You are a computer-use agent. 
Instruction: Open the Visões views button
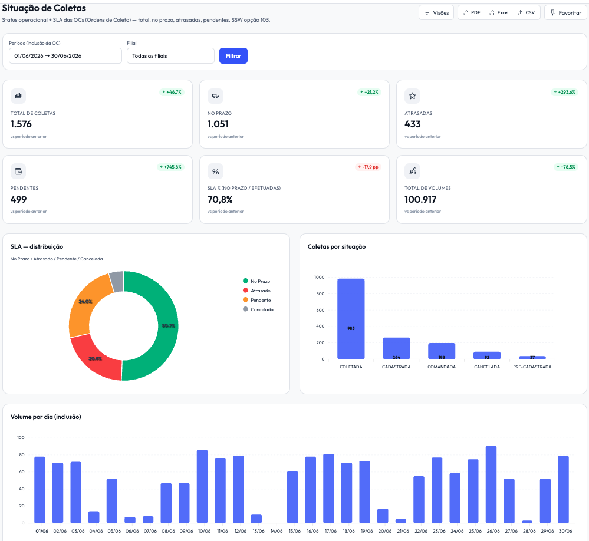pos(436,13)
